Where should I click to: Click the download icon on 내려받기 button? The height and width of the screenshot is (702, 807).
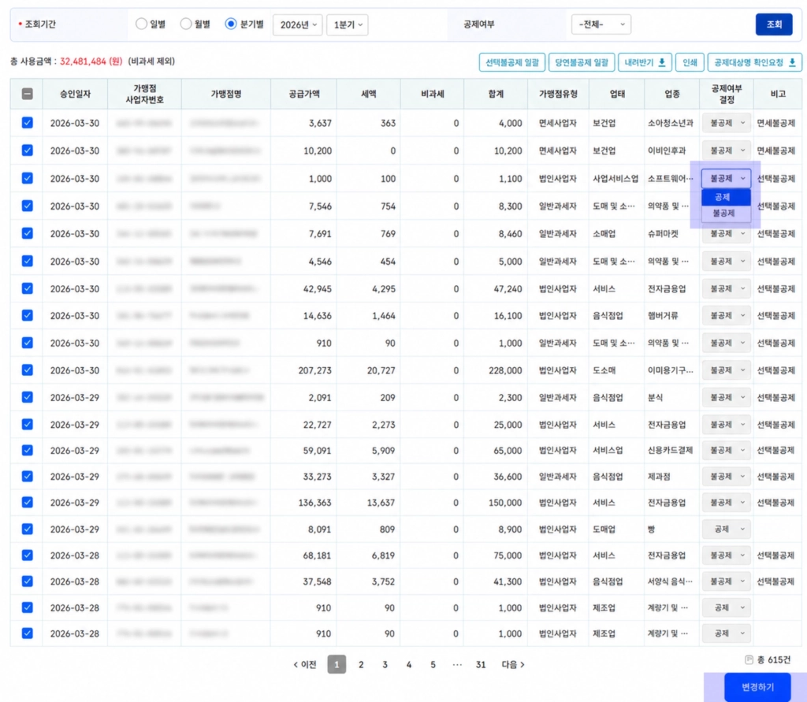(x=662, y=62)
